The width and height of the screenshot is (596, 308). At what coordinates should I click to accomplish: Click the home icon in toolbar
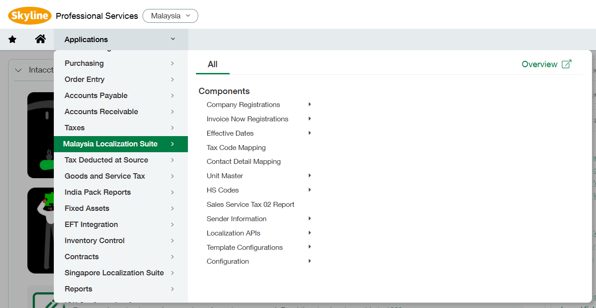(40, 39)
